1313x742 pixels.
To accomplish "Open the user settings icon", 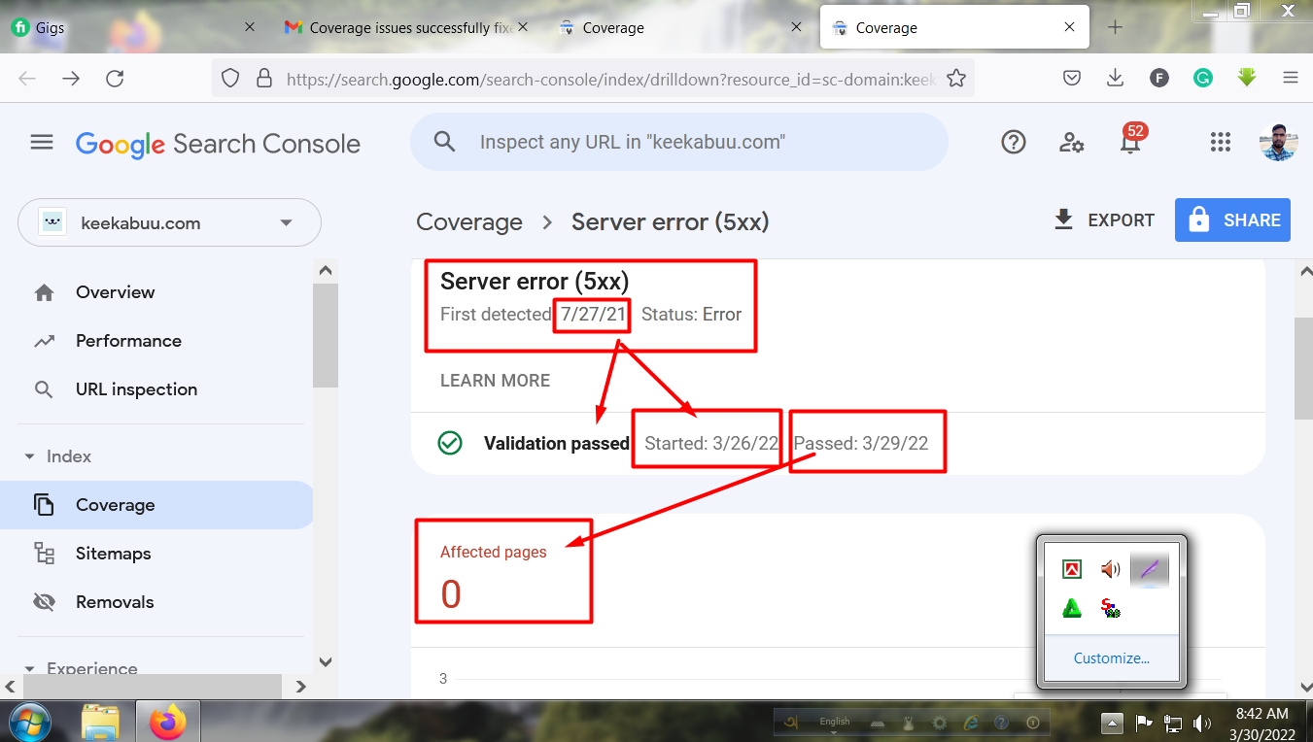I will pyautogui.click(x=1071, y=143).
